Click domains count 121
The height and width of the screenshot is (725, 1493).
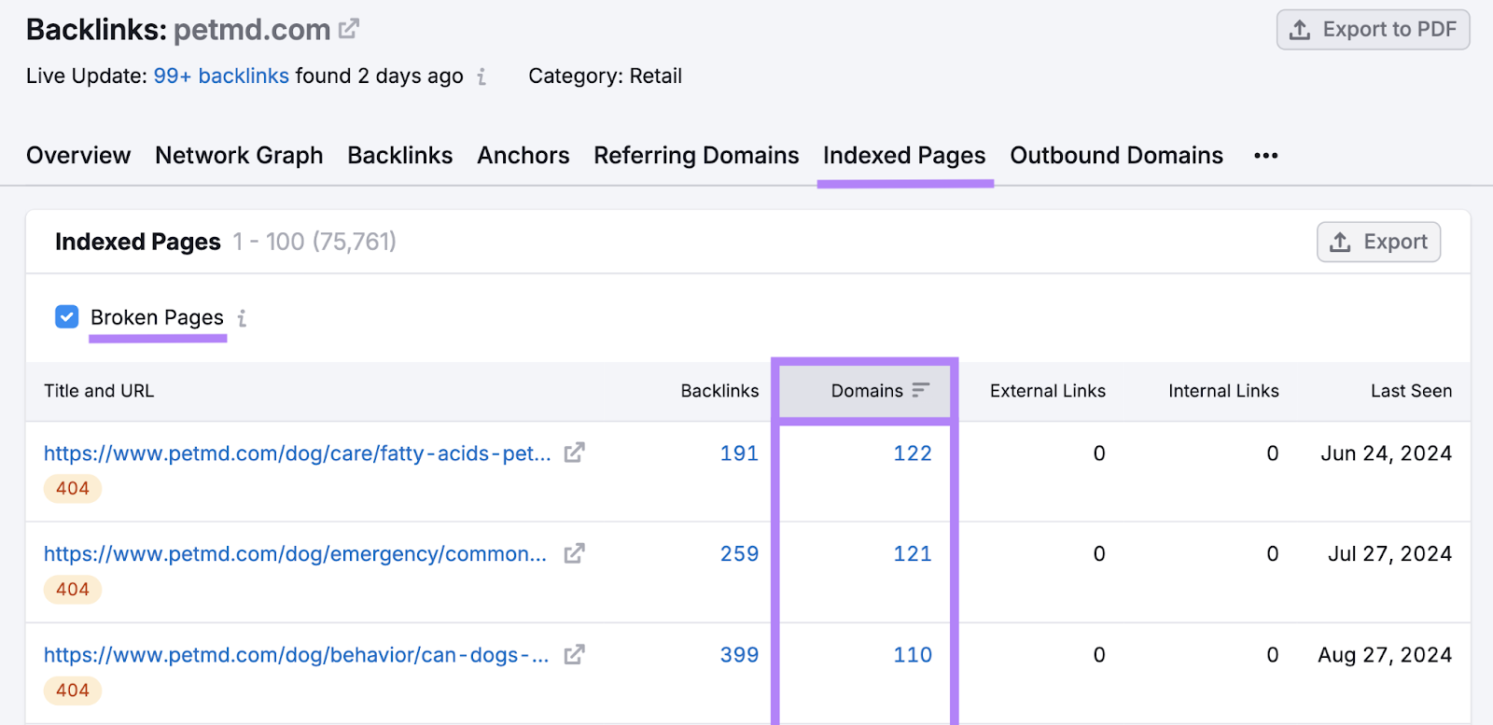[913, 554]
